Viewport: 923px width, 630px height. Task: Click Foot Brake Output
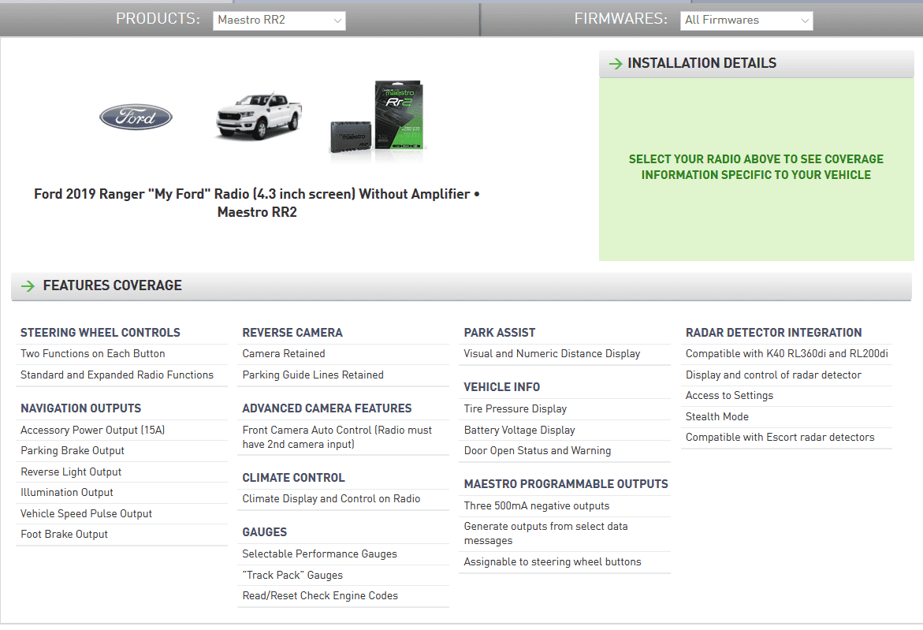64,535
